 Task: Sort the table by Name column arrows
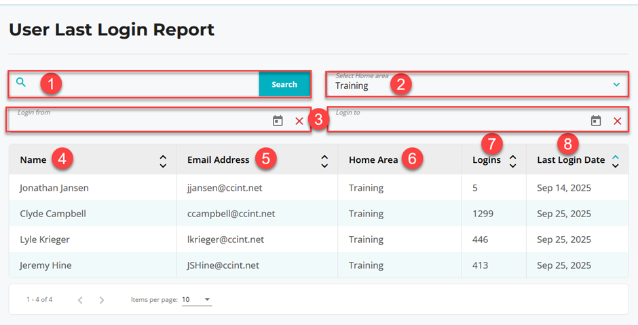[163, 161]
